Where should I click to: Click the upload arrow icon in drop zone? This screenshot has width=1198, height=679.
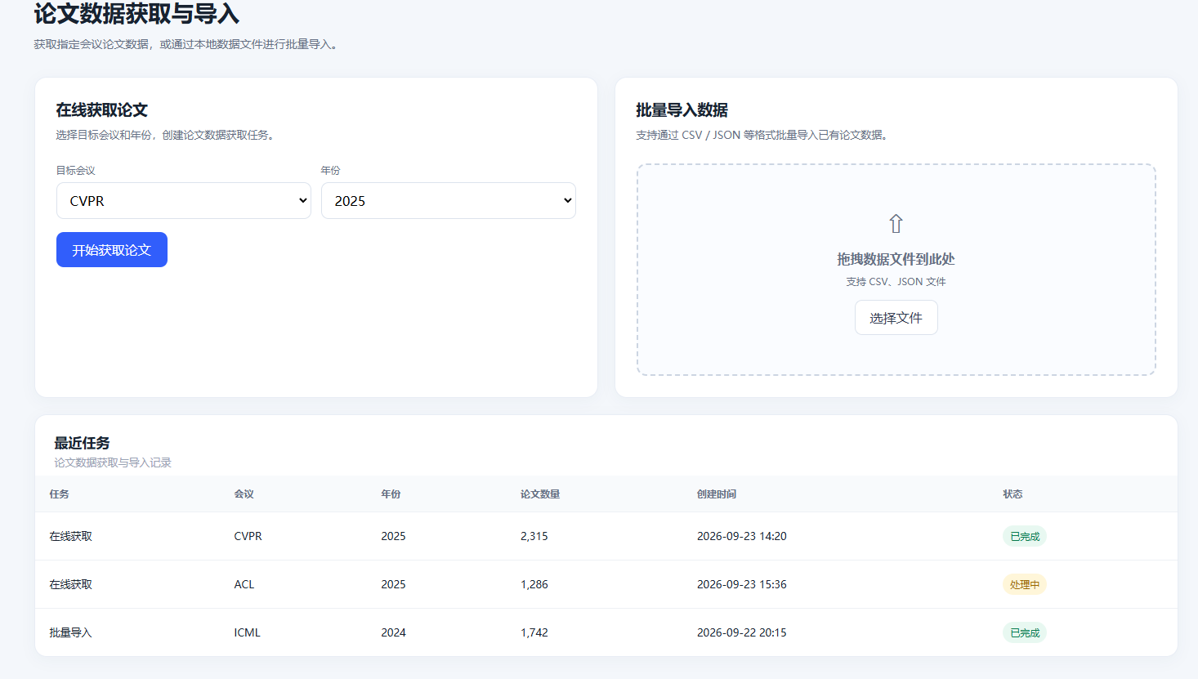coord(896,224)
